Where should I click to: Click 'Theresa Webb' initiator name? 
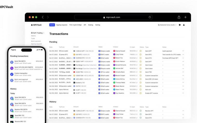120,83
